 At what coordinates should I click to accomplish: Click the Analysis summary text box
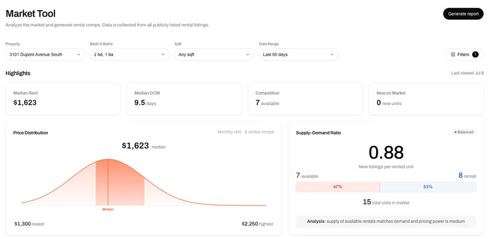click(386, 222)
